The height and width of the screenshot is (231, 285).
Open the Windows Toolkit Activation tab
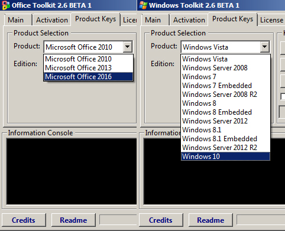(189, 20)
